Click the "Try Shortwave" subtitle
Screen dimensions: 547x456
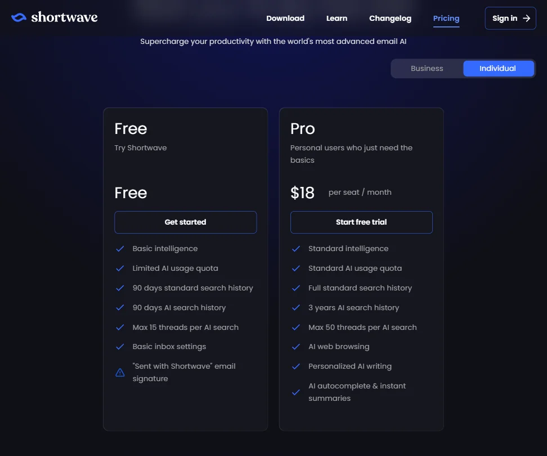click(141, 148)
